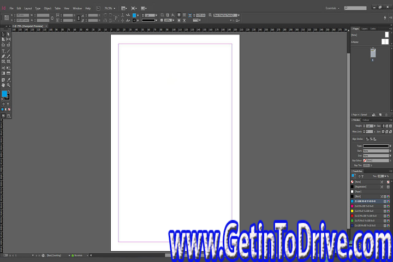Select the Gap tool

(9, 39)
